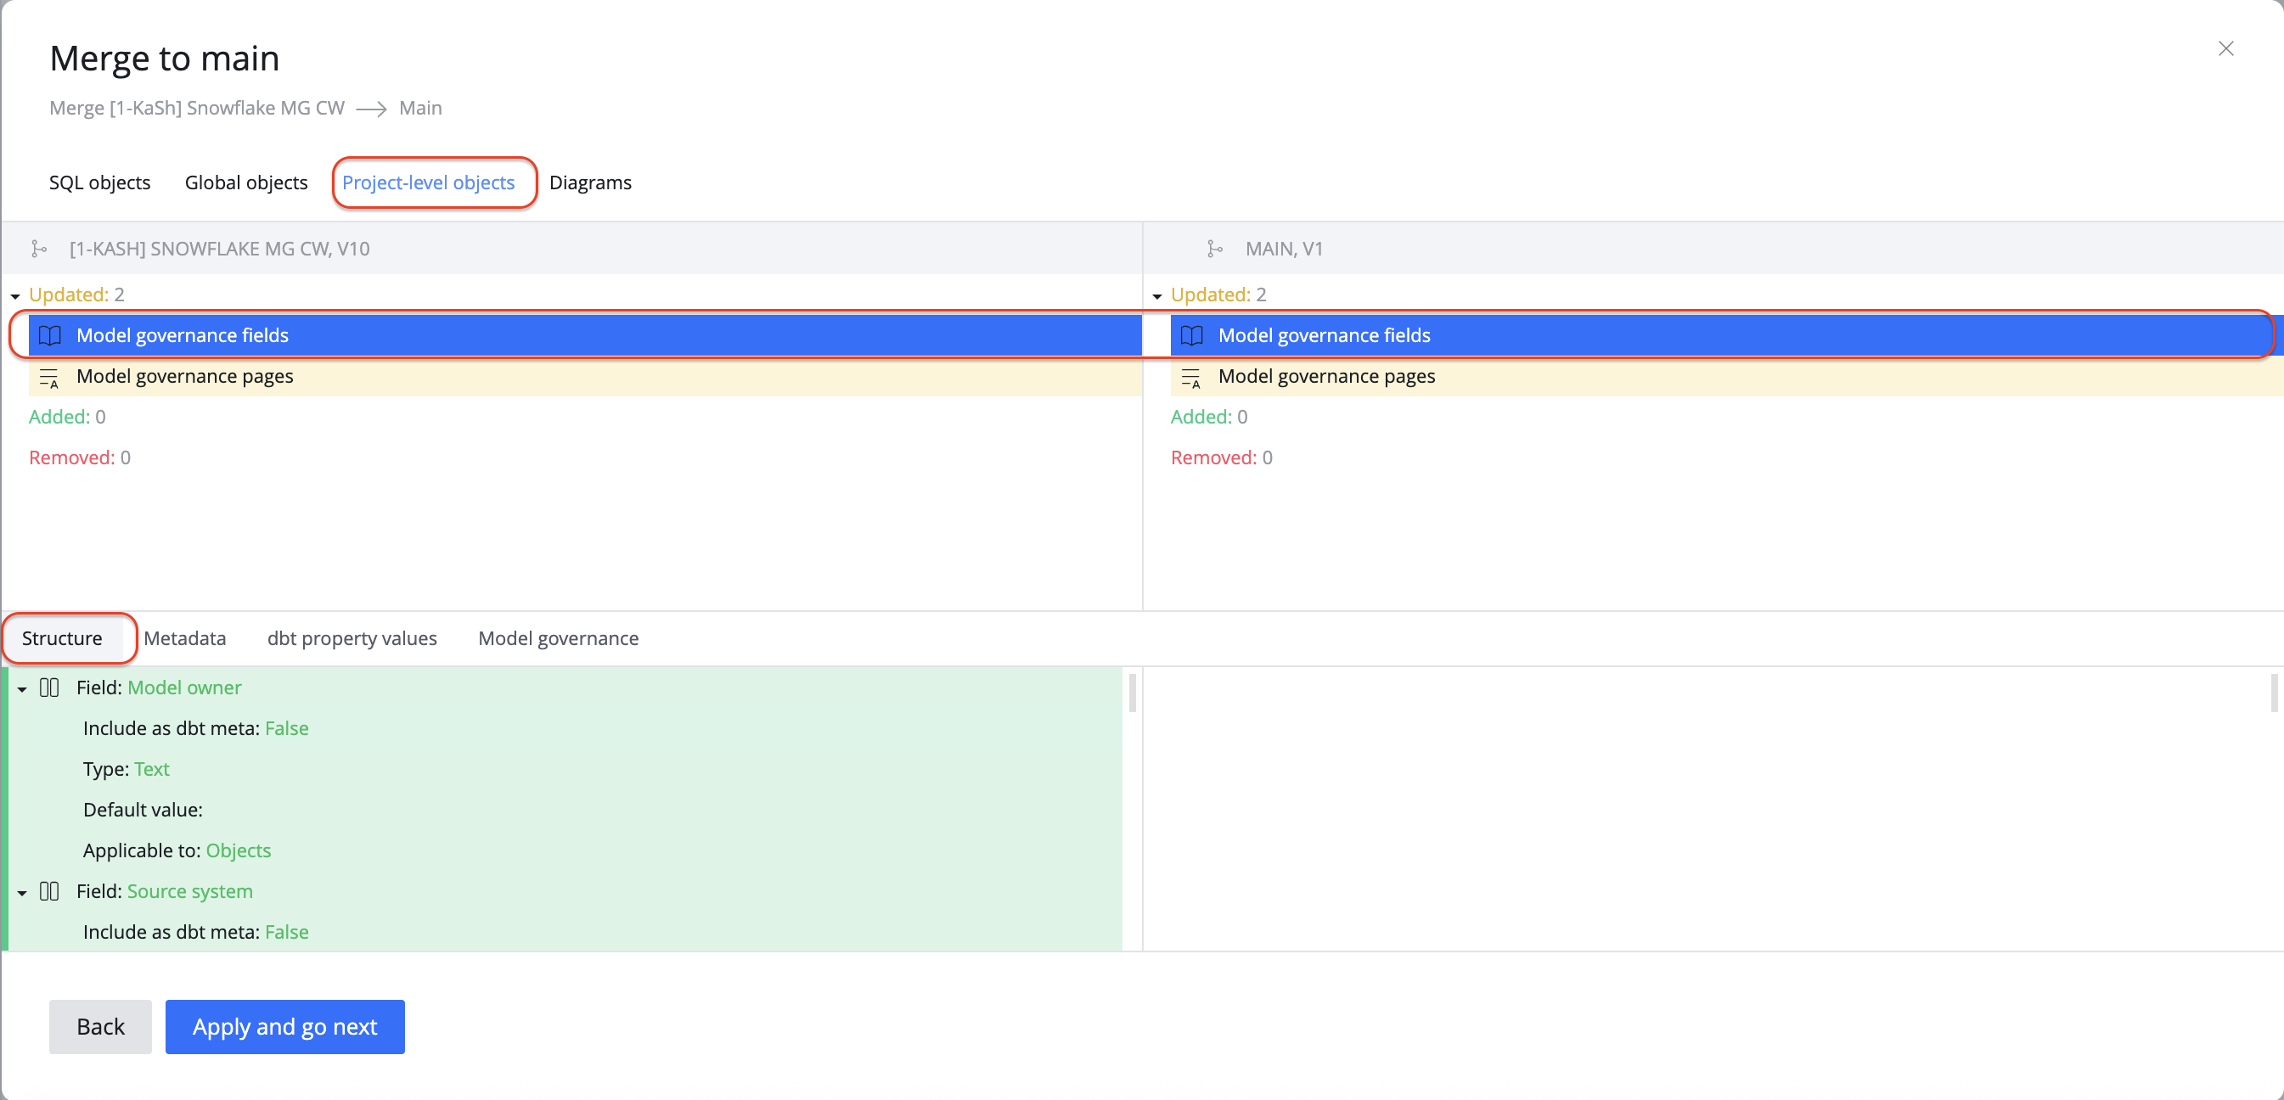Image resolution: width=2284 pixels, height=1100 pixels.
Task: Switch to the Metadata tab
Action: pos(184,638)
